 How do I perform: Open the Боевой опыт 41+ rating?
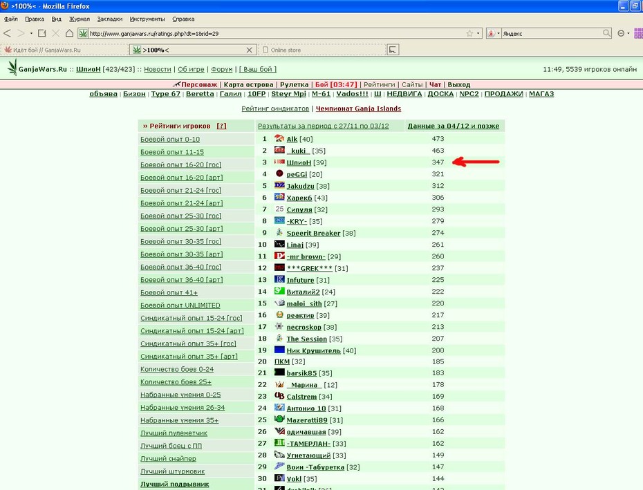(169, 292)
